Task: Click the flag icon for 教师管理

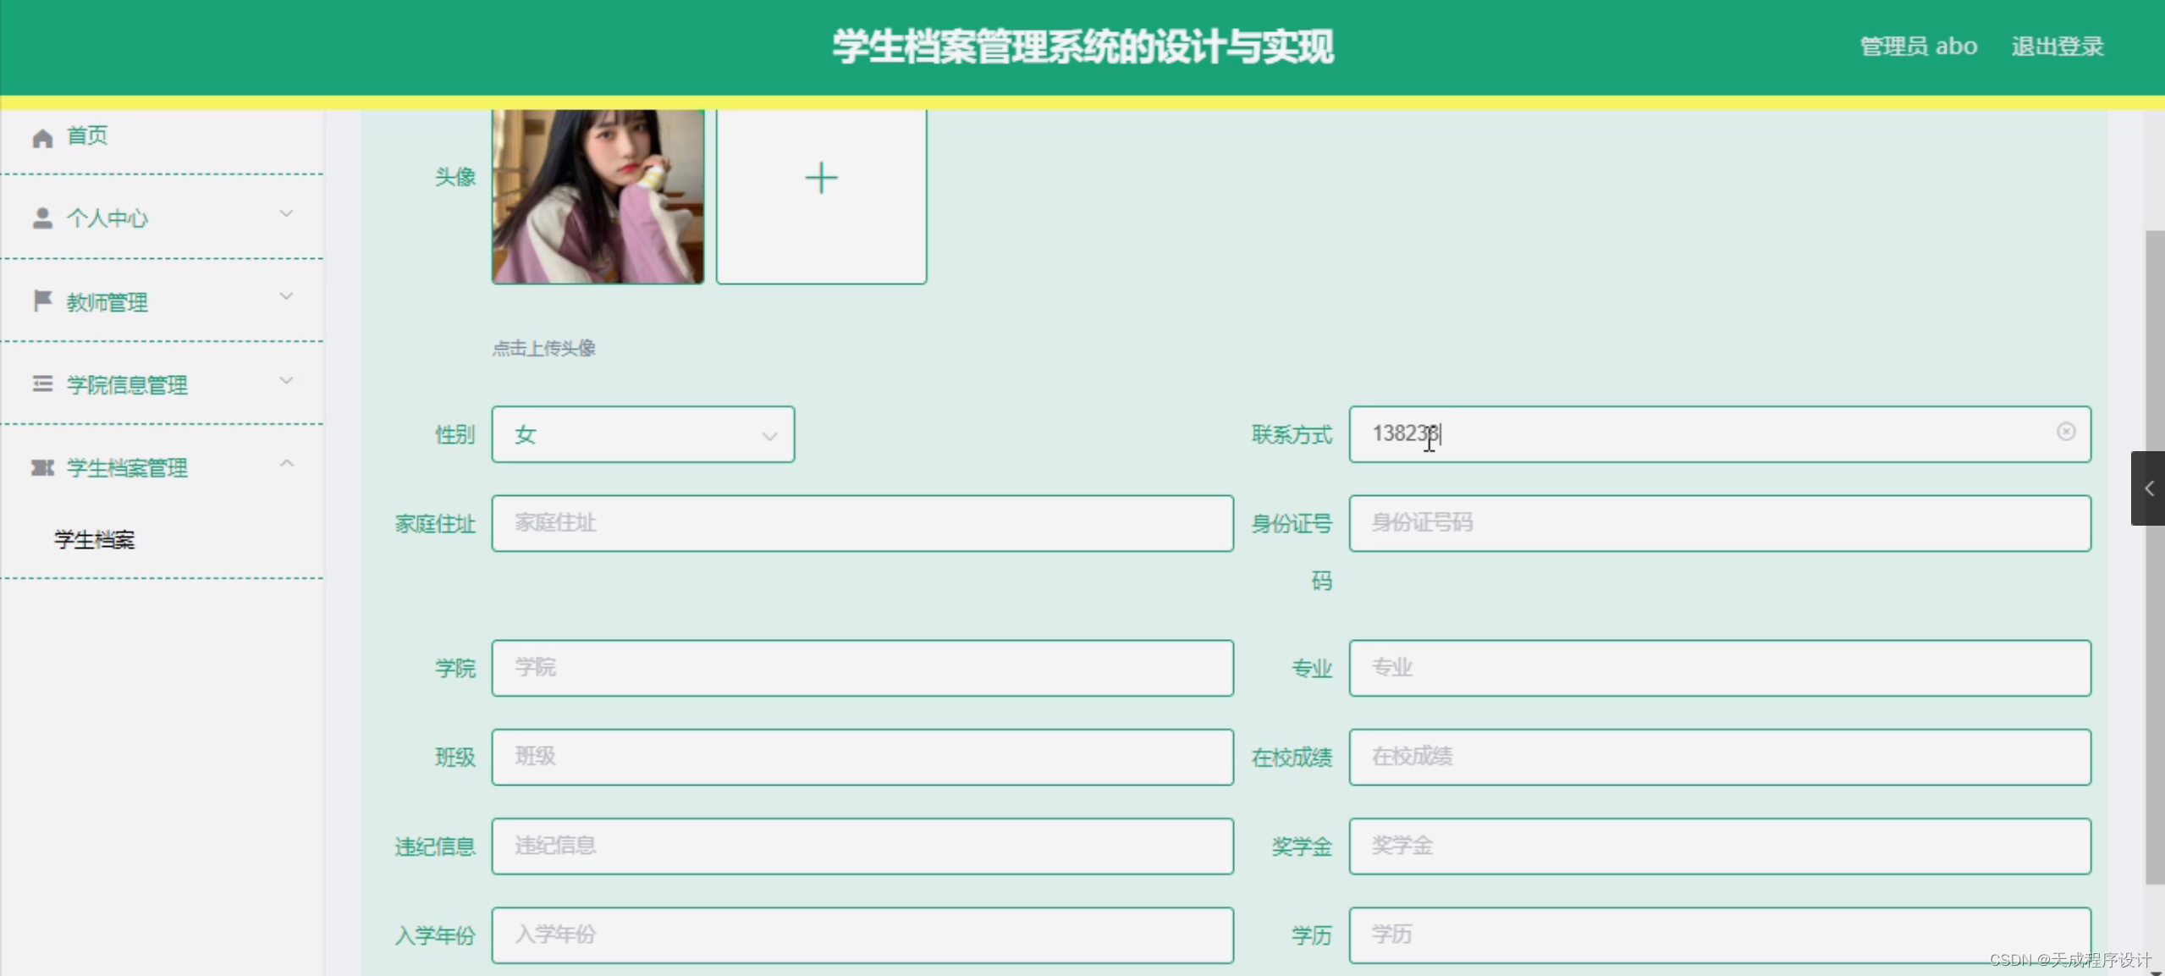Action: 42,301
